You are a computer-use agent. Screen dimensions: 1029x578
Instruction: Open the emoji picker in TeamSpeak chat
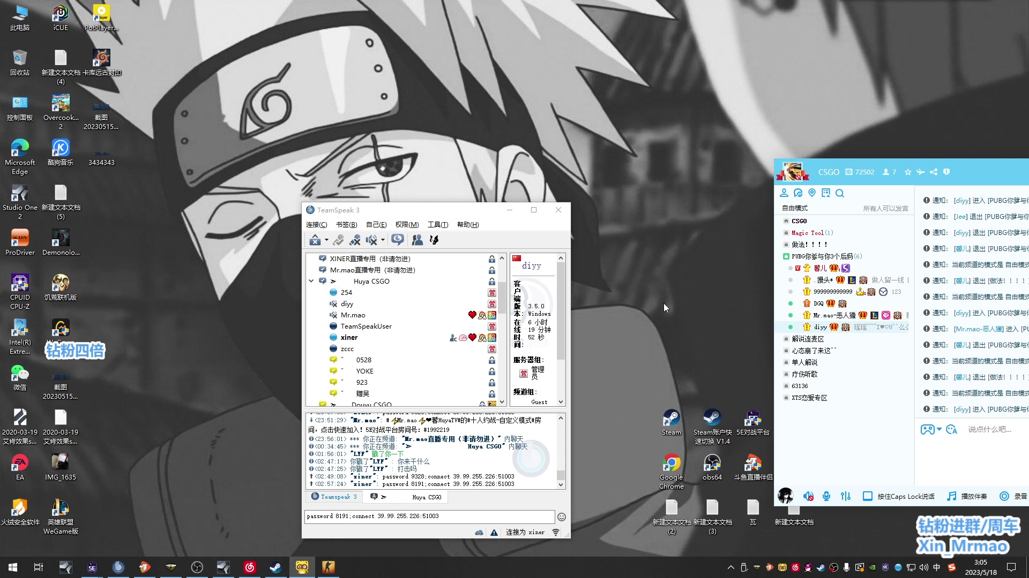click(x=562, y=517)
